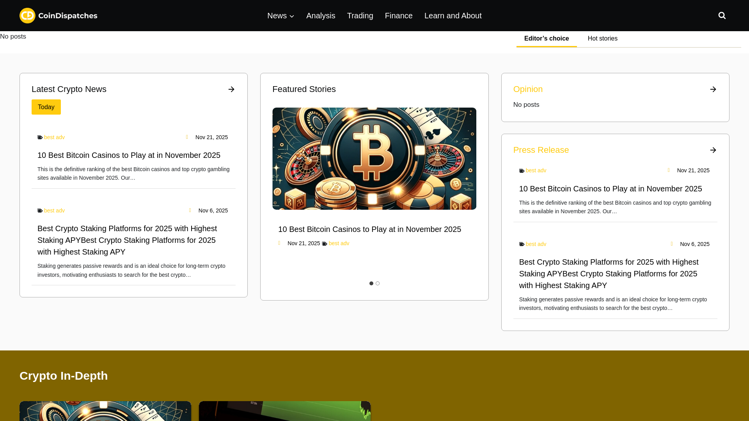Open the search magnifier icon
This screenshot has height=421, width=749.
(722, 16)
